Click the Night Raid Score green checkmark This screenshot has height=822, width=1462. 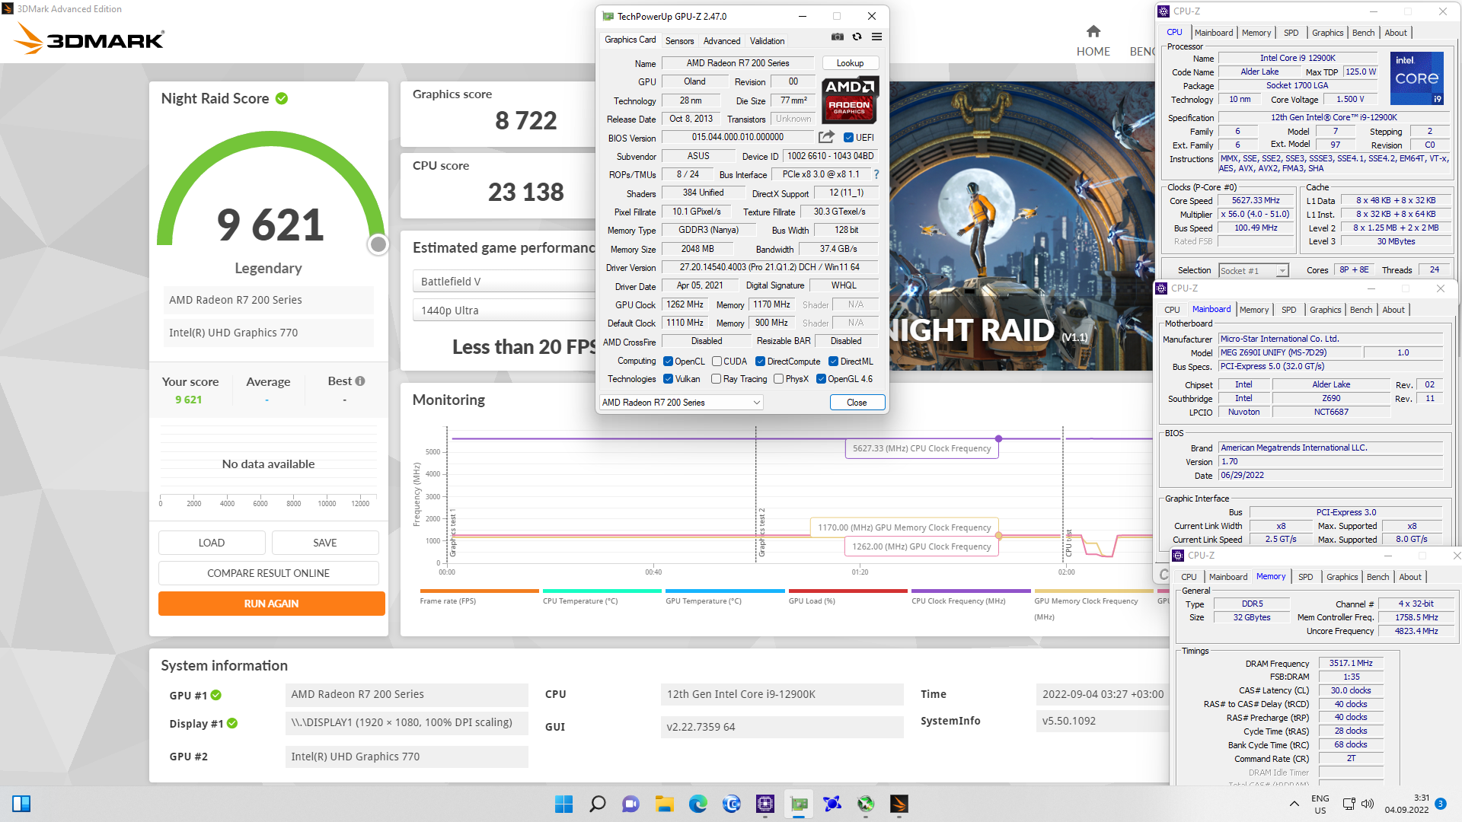282,99
